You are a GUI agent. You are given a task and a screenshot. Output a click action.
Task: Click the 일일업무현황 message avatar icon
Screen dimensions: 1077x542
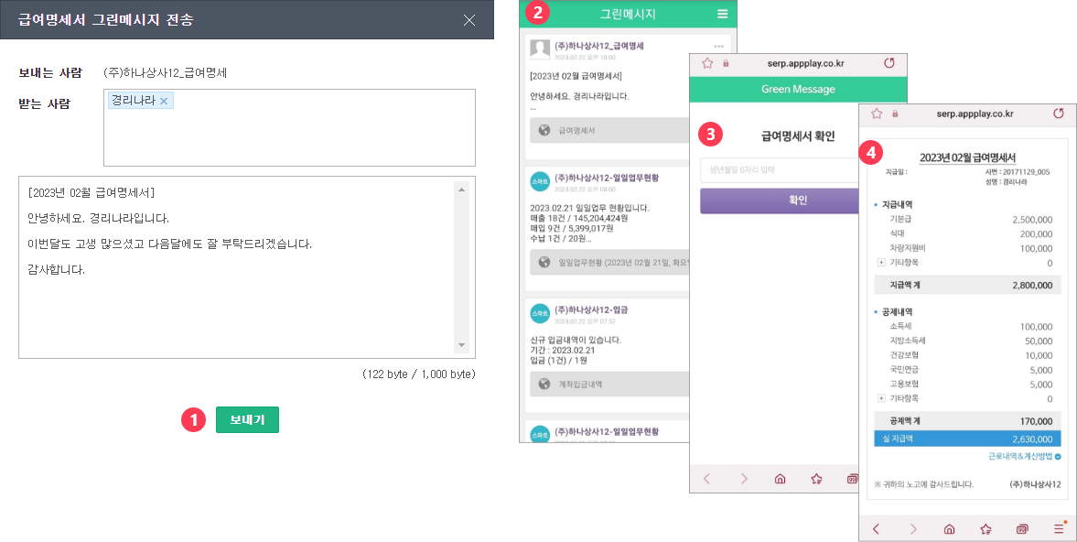pos(540,181)
